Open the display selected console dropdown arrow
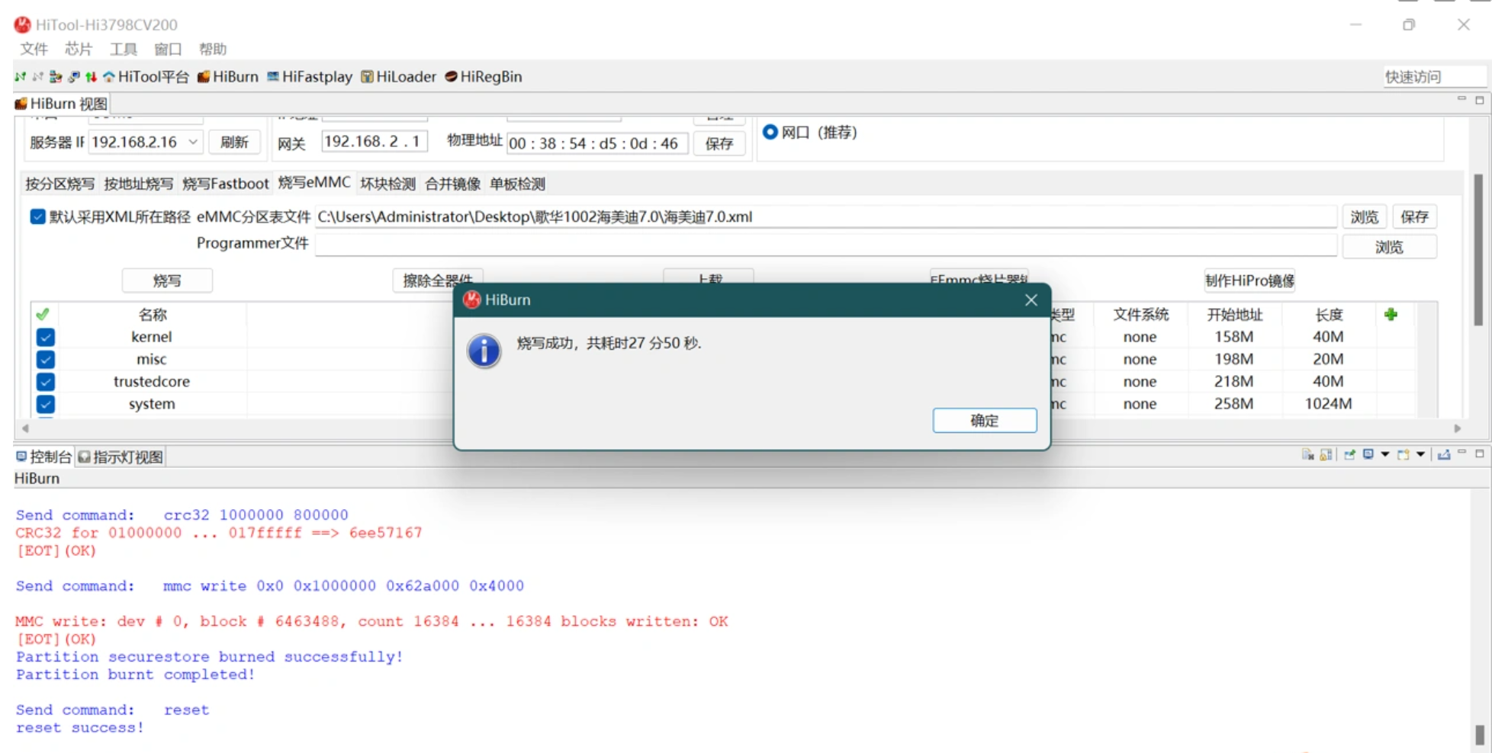The image size is (1492, 753). point(1385,455)
